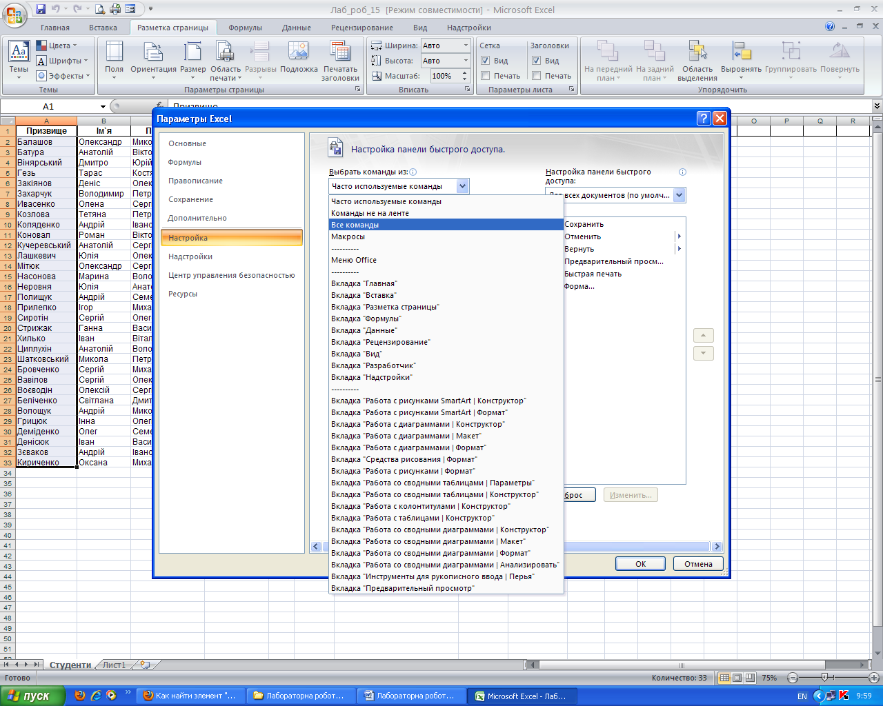Click the пуск Start button
883x706 pixels.
coord(32,696)
